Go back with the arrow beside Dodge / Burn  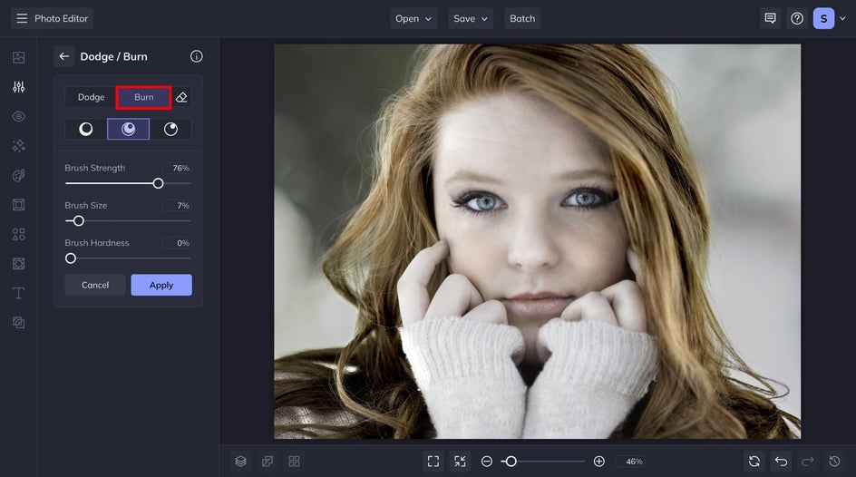[x=63, y=56]
